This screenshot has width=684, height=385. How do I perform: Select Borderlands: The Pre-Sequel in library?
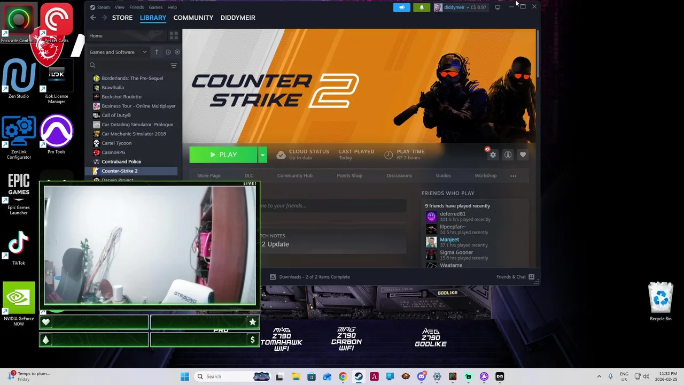(132, 78)
